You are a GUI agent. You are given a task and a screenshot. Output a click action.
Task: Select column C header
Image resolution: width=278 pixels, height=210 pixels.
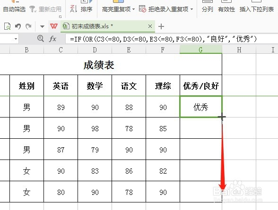(x=61, y=50)
